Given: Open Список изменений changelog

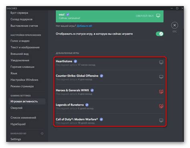Looking at the screenshot, I should (x=23, y=118).
